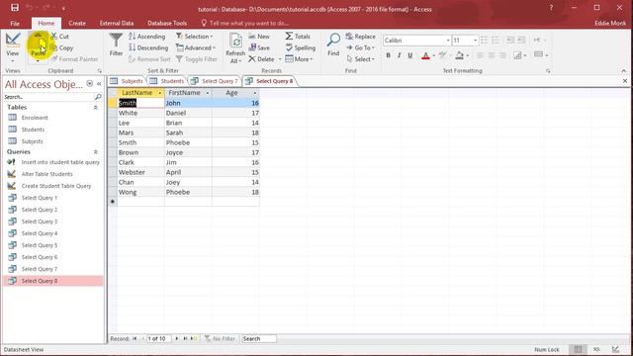Collapse the Queries group
633x356 pixels.
coord(96,152)
